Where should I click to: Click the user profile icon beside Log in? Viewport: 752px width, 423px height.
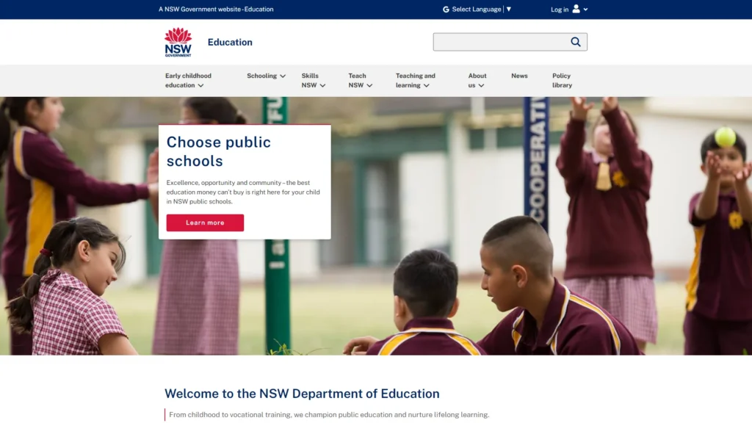click(x=576, y=9)
